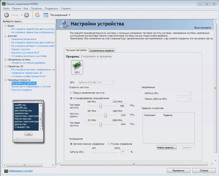This screenshot has width=219, height=176.
Task: Open Изменение разрешения tree item
Action: [24, 39]
